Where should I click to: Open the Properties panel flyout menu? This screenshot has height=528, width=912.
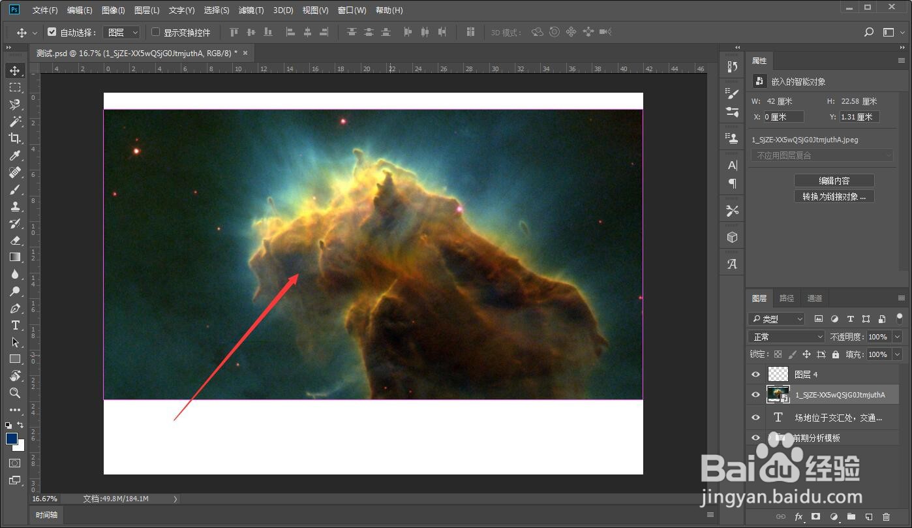click(902, 61)
